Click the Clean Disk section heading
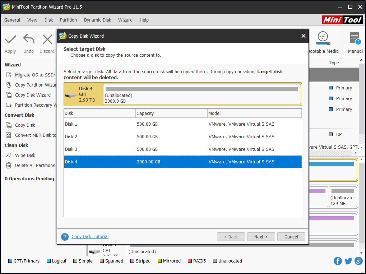Image resolution: width=366 pixels, height=274 pixels. (x=16, y=145)
